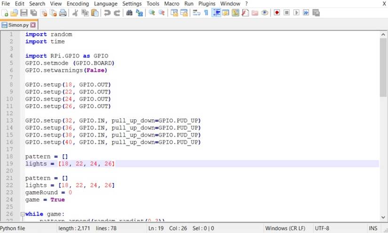Click the Redo arrow icon

[117, 13]
